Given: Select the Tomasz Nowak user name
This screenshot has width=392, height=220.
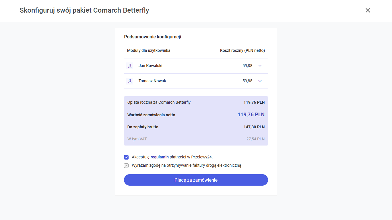Looking at the screenshot, I should [x=152, y=81].
